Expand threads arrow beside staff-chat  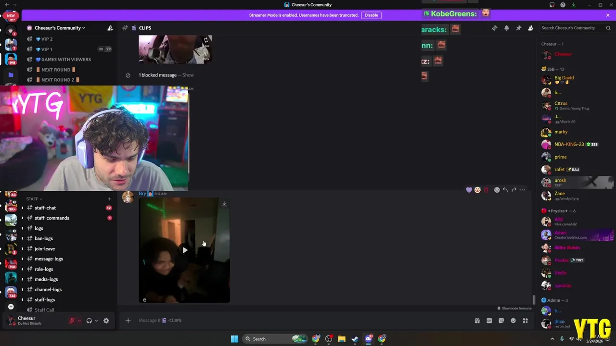(22, 208)
